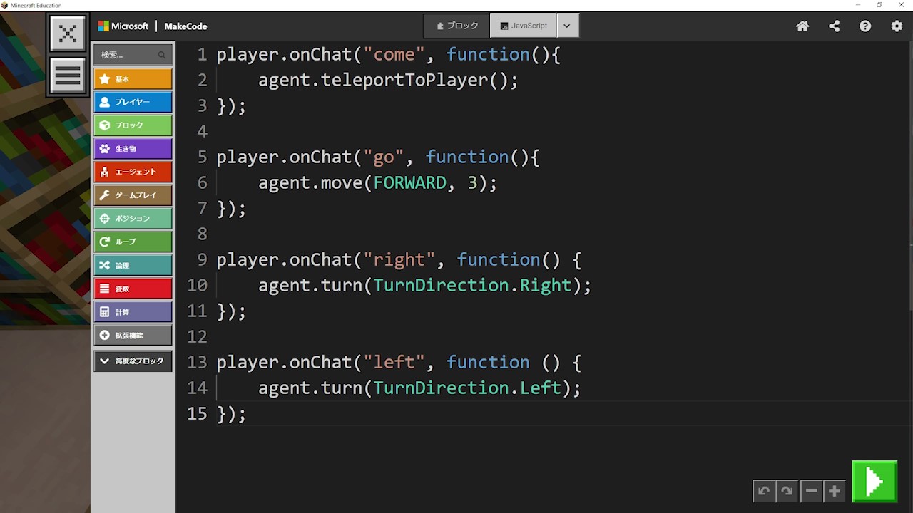Screen dimensions: 913x513
Task: Zoom in with the plus button
Action: click(x=834, y=491)
